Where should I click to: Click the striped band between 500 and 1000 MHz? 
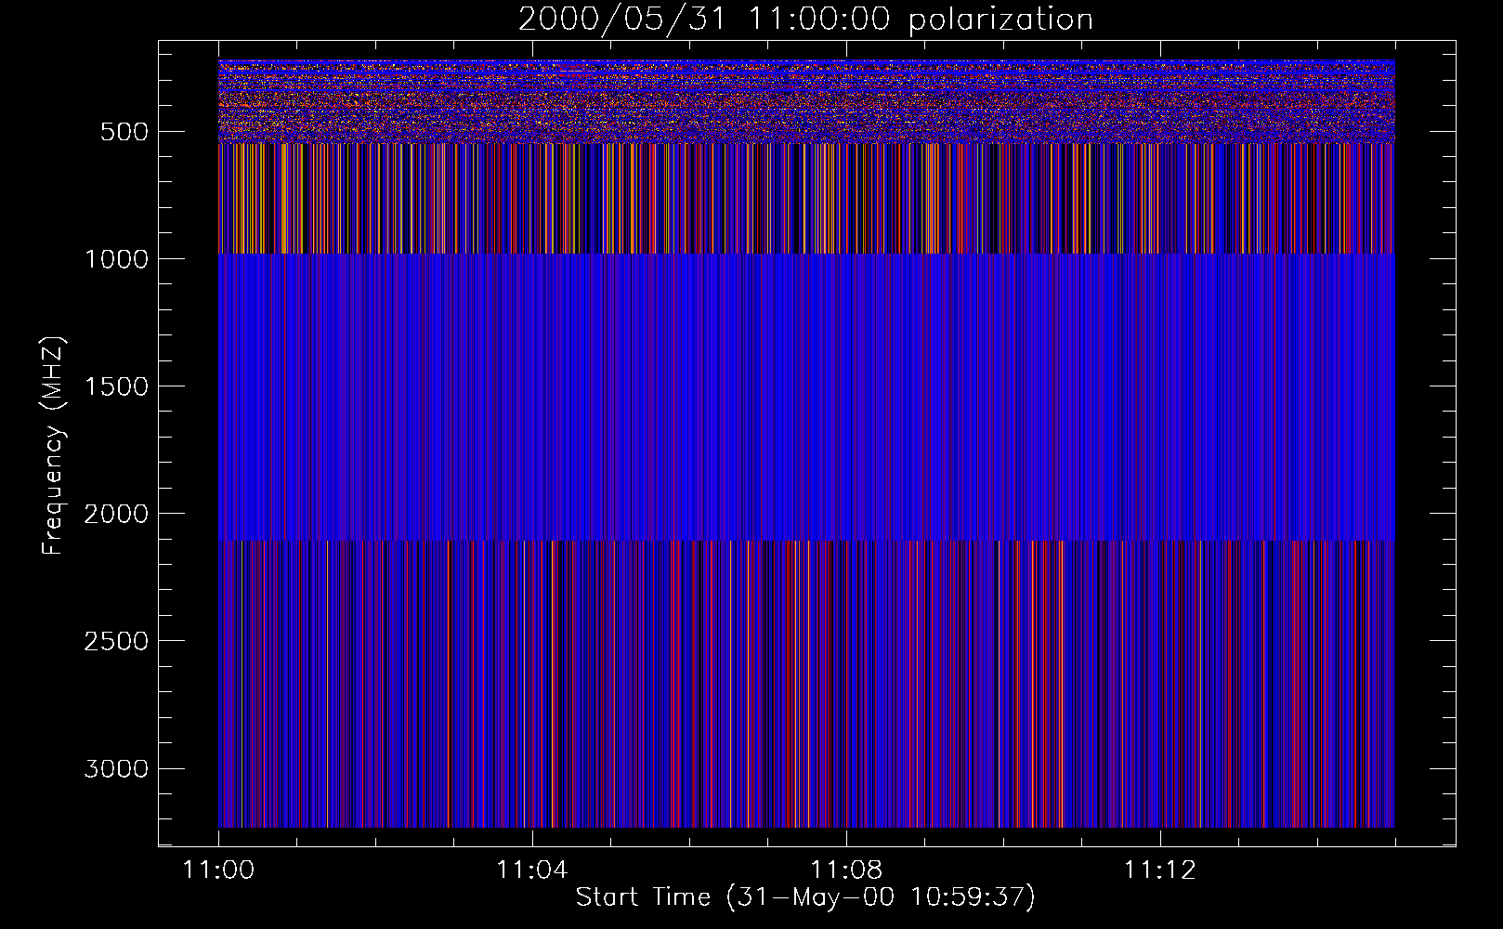click(x=806, y=199)
